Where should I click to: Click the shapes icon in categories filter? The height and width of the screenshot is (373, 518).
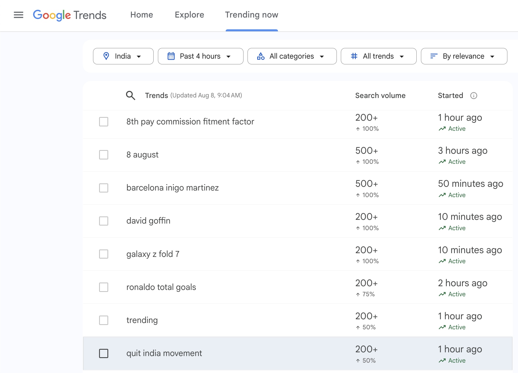pyautogui.click(x=261, y=56)
